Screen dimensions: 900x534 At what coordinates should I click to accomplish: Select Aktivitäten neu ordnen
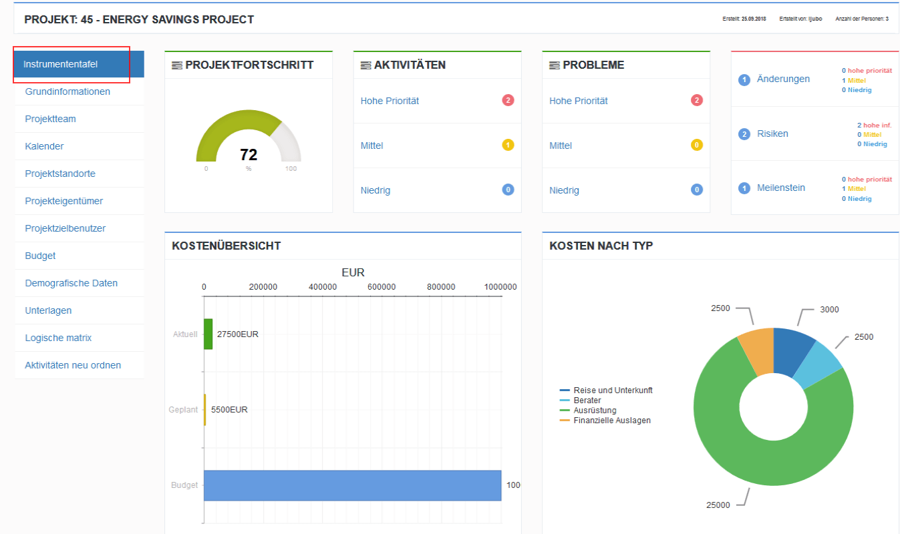(79, 365)
